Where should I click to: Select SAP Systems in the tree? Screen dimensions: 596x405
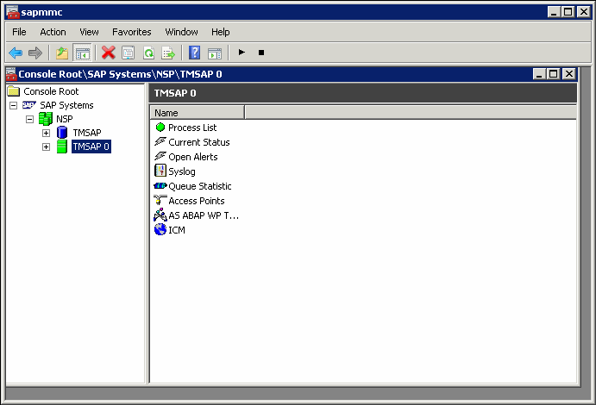66,105
